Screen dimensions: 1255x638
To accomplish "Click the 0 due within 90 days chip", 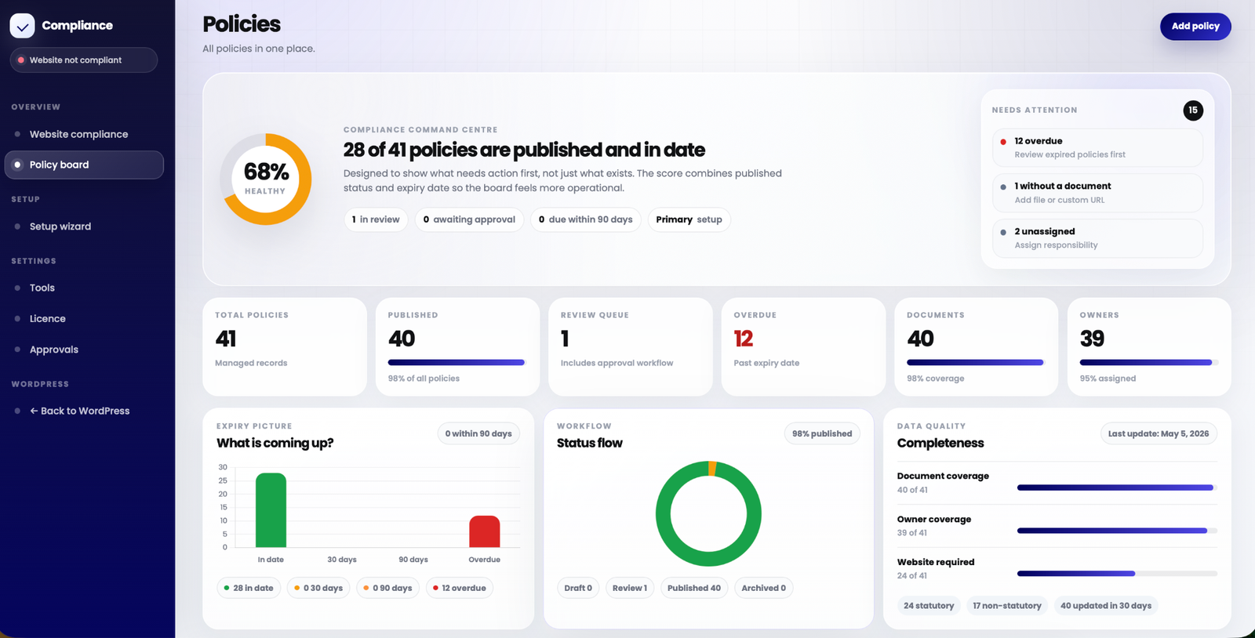I will point(586,219).
